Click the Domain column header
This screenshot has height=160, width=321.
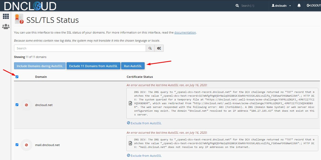(41, 77)
